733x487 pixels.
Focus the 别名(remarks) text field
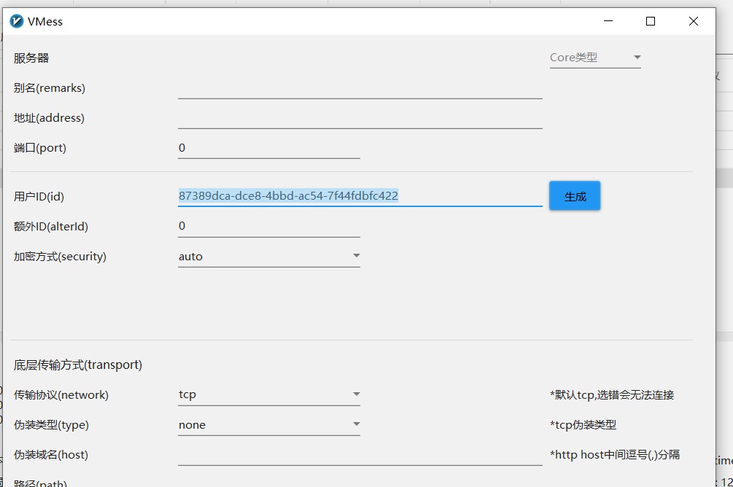(360, 89)
